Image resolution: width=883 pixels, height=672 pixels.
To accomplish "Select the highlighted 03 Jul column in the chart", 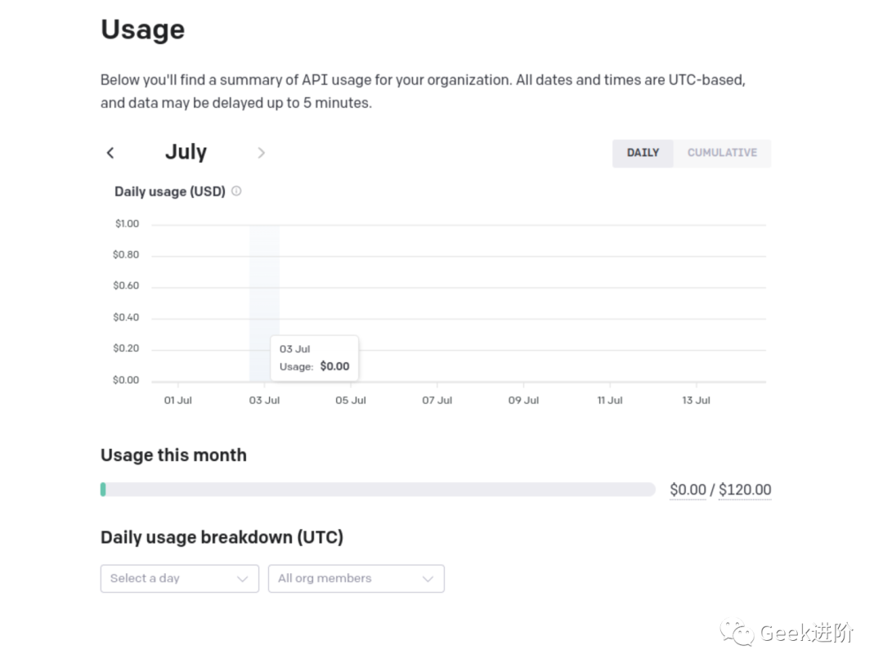I will click(x=264, y=278).
